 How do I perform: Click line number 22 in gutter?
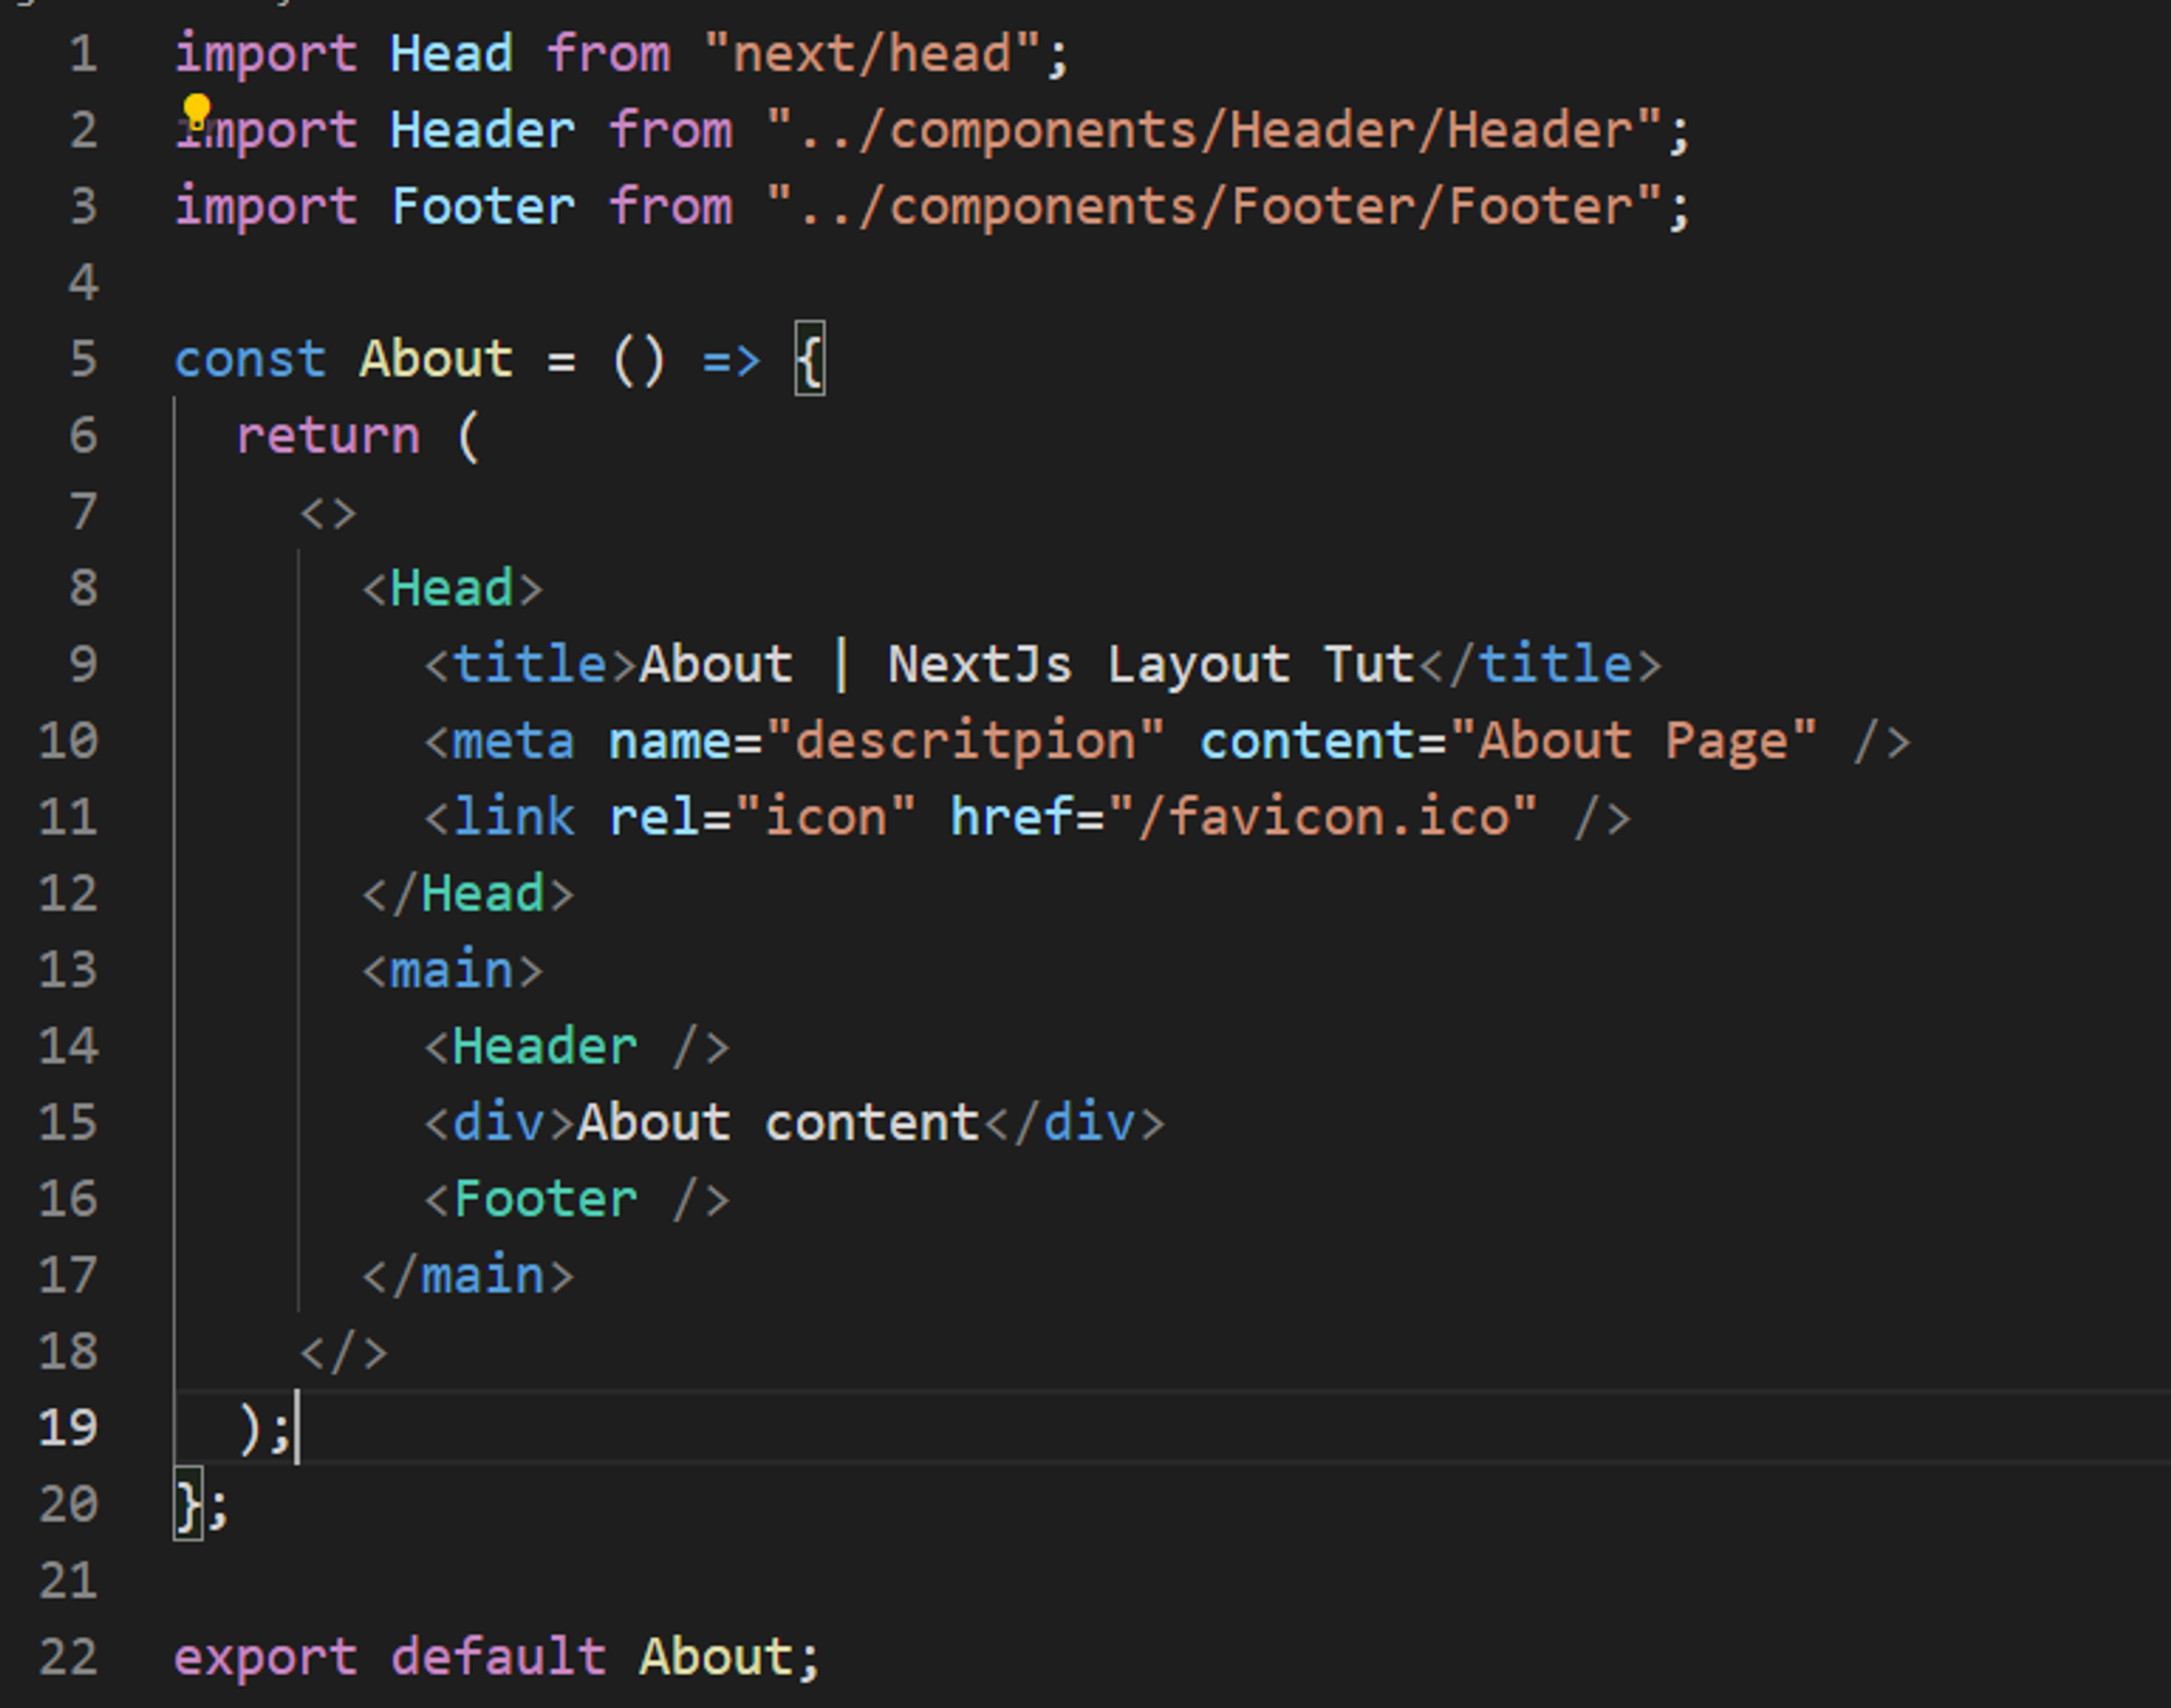tap(69, 1657)
